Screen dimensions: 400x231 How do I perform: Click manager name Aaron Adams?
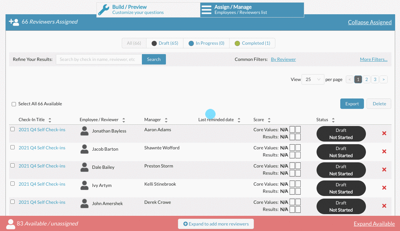[157, 130]
